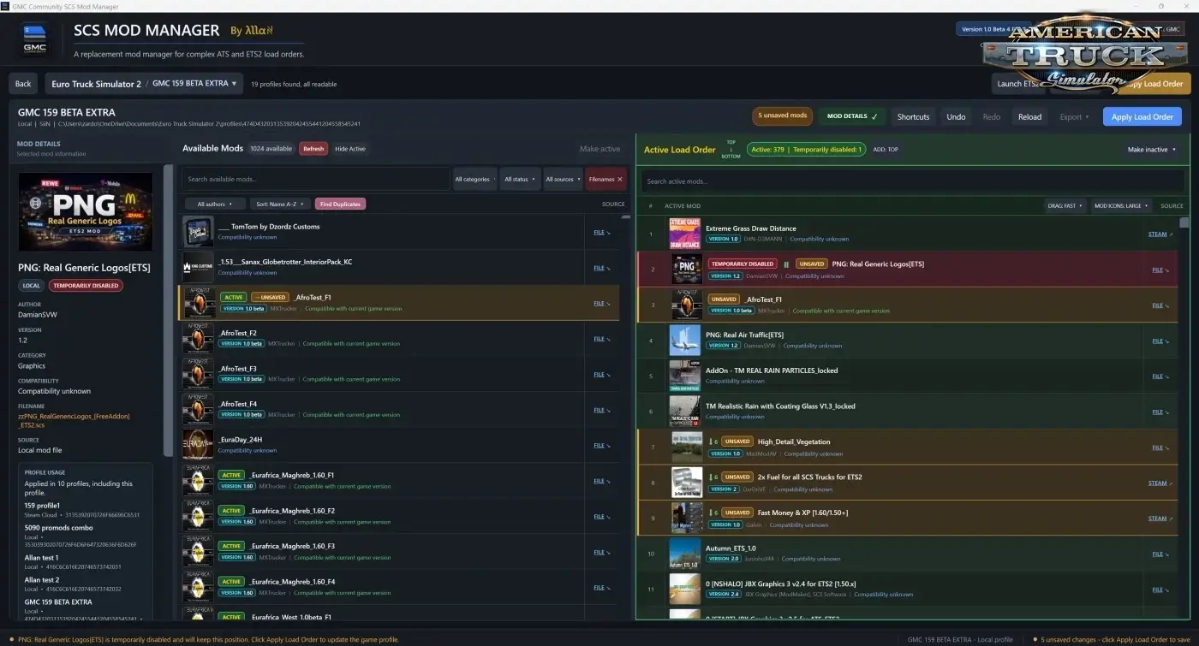Select the High_Detail_Vegetation mod icon

pos(687,447)
